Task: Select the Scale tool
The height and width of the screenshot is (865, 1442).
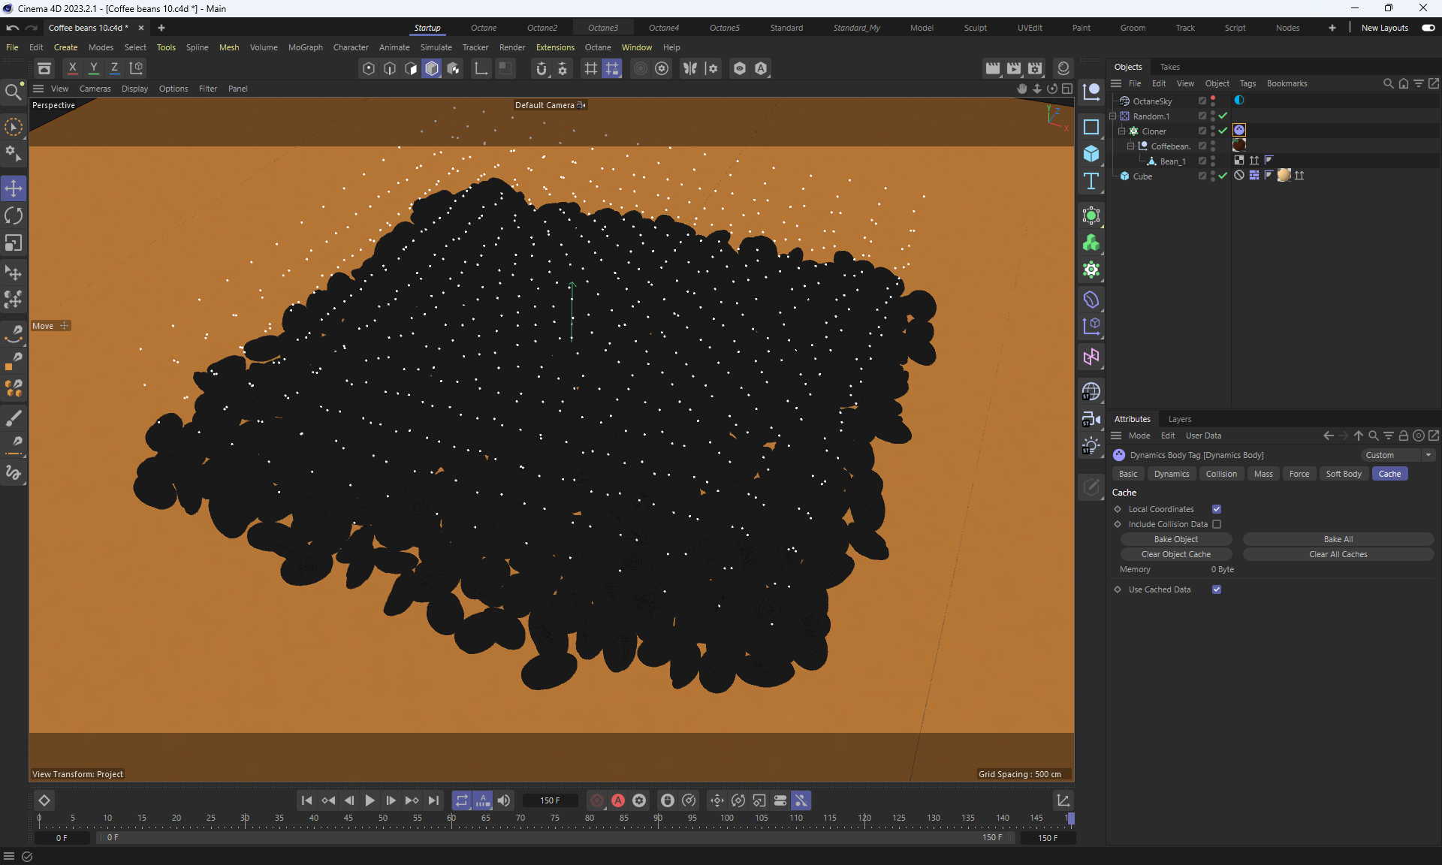Action: [14, 243]
